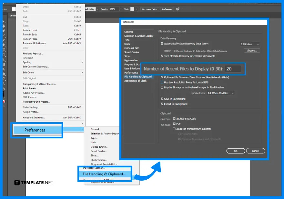Click the recent files number field showing 20
Viewport: 284px width, 199px height.
[x=232, y=69]
